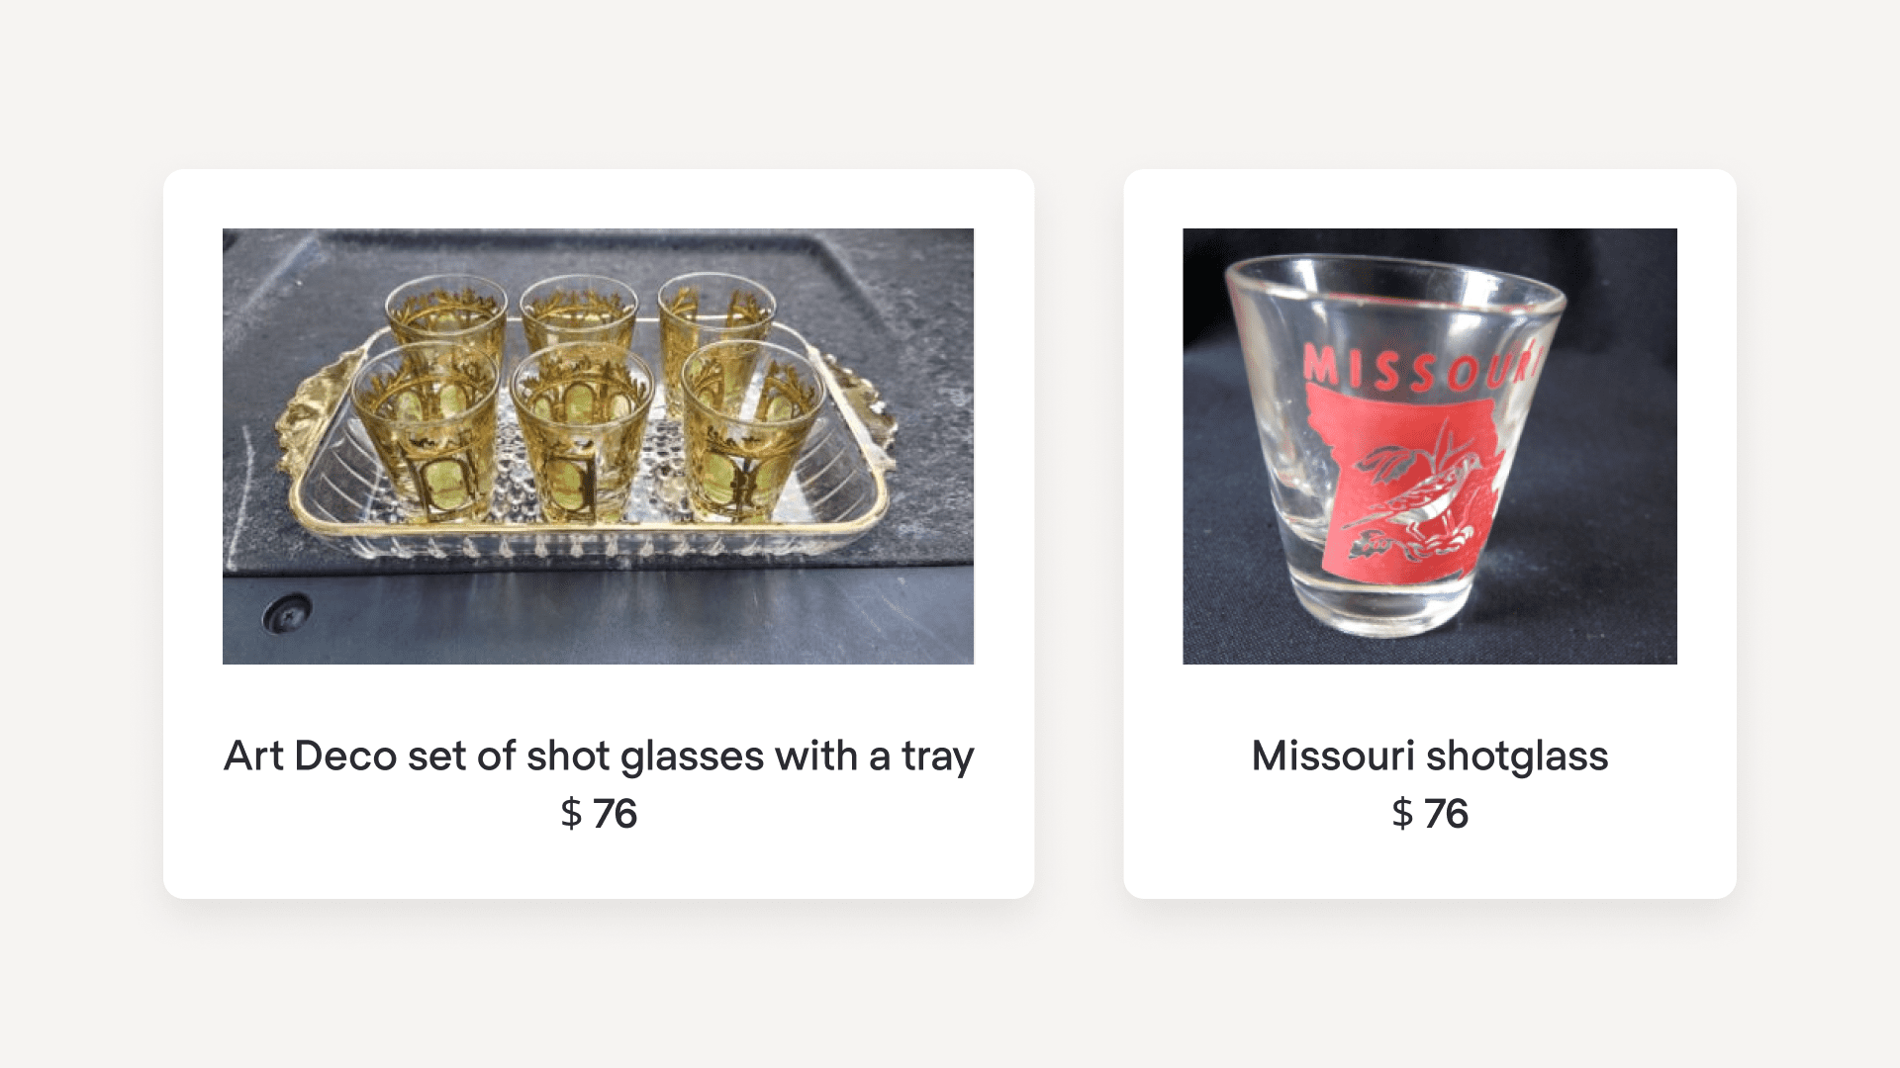The height and width of the screenshot is (1068, 1900).
Task: Click the red MISSOURI lettering on the glass
Action: (x=1420, y=368)
